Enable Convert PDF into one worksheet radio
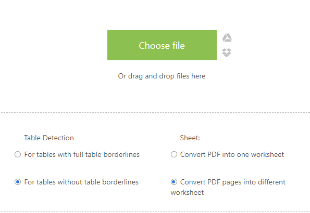310x213 pixels. (x=174, y=154)
